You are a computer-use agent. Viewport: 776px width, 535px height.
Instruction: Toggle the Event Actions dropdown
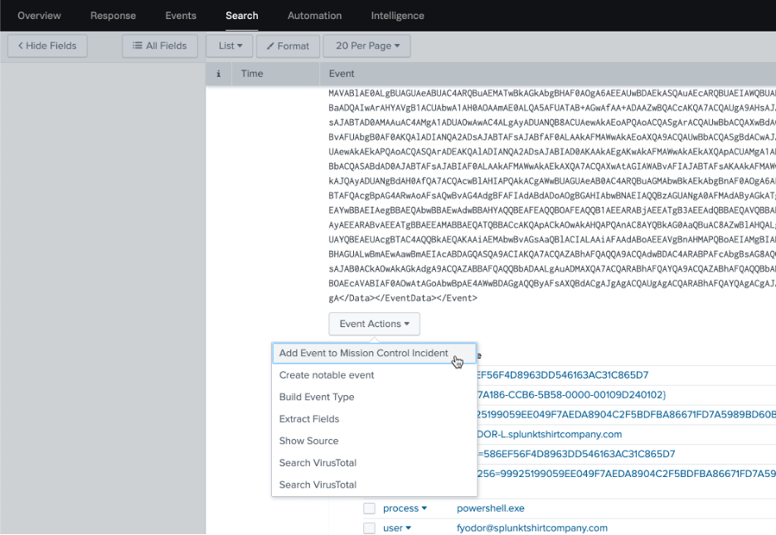[374, 324]
